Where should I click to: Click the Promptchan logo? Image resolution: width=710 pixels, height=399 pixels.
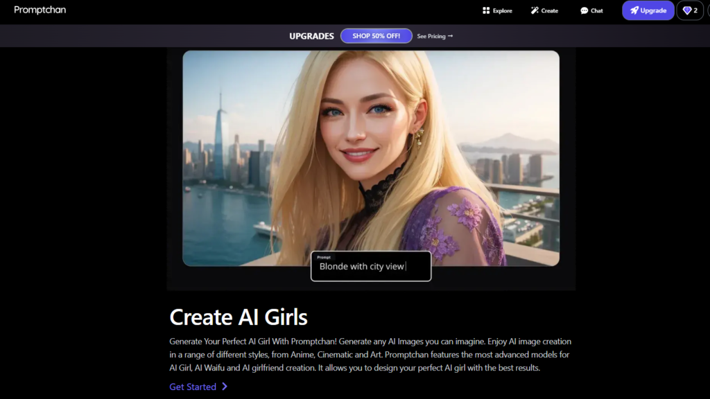coord(40,10)
